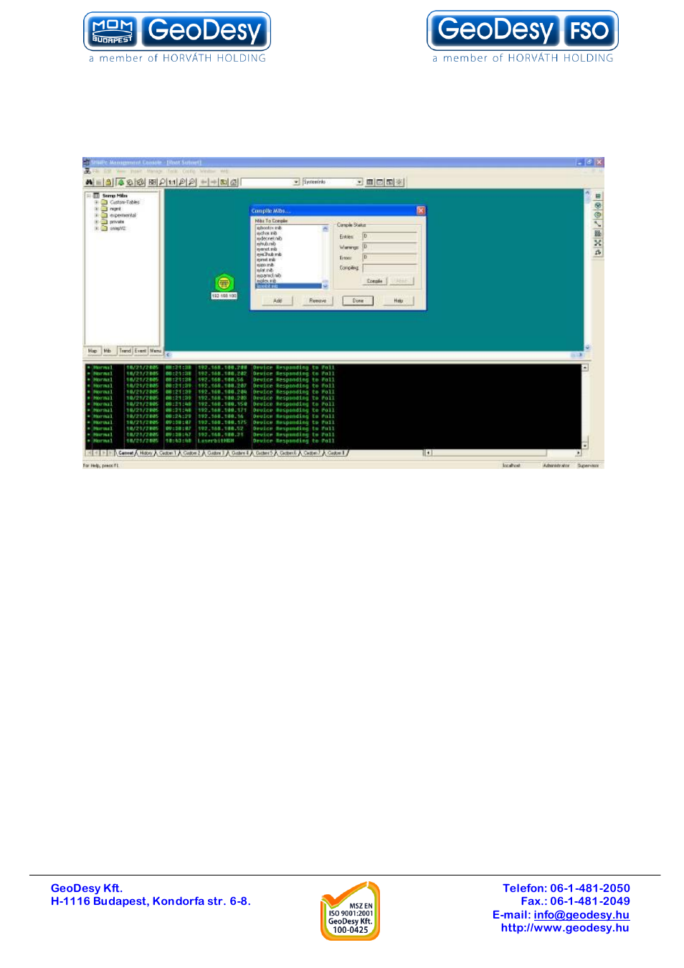Click the Done button in Compile Mibs

point(358,300)
